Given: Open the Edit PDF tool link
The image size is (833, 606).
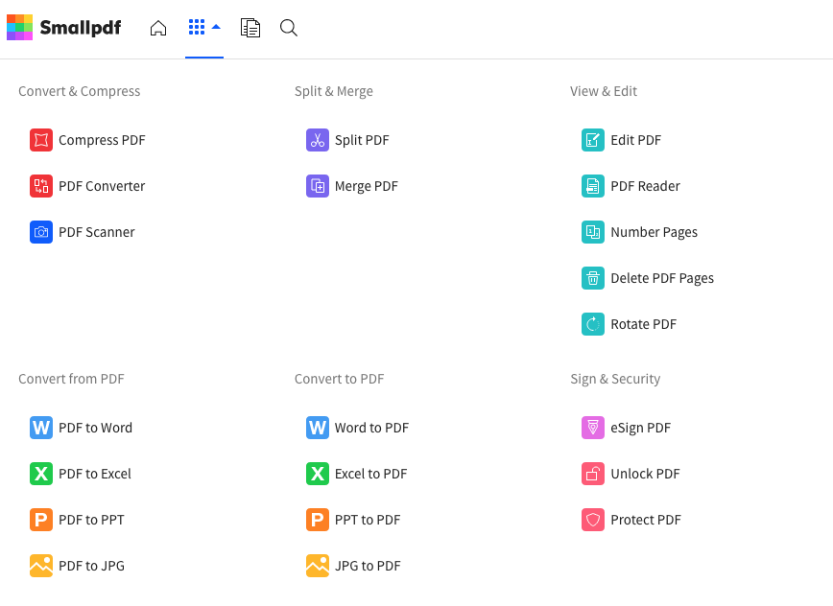Looking at the screenshot, I should coord(635,140).
